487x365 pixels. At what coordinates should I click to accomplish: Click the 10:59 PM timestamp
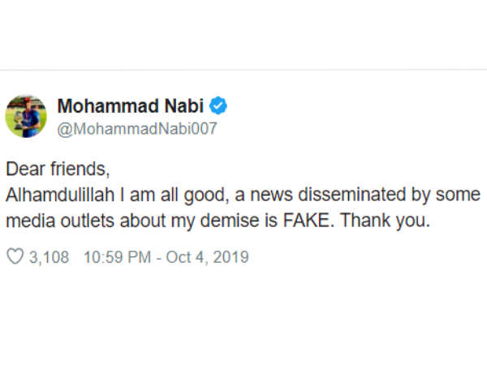click(118, 258)
